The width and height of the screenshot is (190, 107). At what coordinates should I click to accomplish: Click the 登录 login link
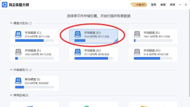coord(153,5)
